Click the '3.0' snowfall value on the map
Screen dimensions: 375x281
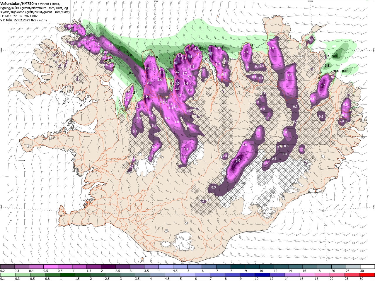click(238, 160)
